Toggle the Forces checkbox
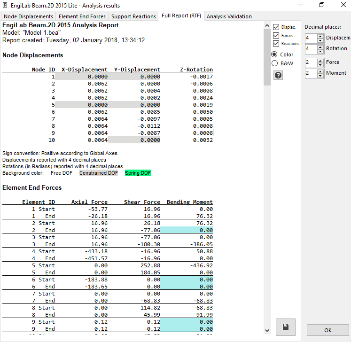This screenshot has width=351, height=342. coord(276,35)
